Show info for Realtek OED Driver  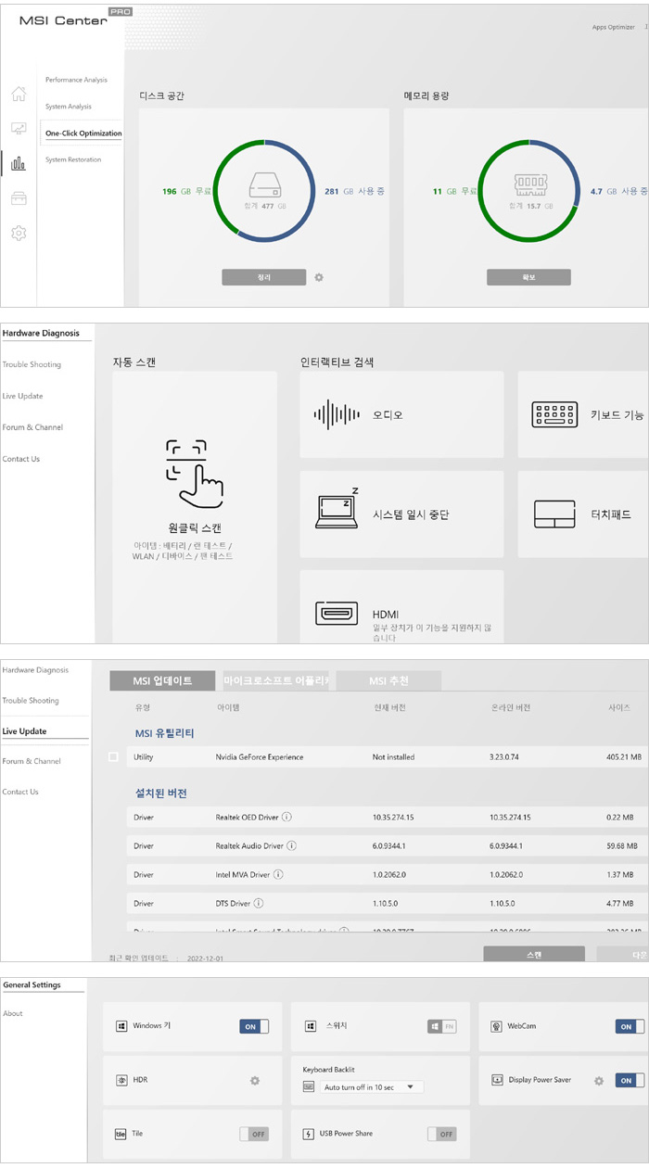(x=286, y=817)
